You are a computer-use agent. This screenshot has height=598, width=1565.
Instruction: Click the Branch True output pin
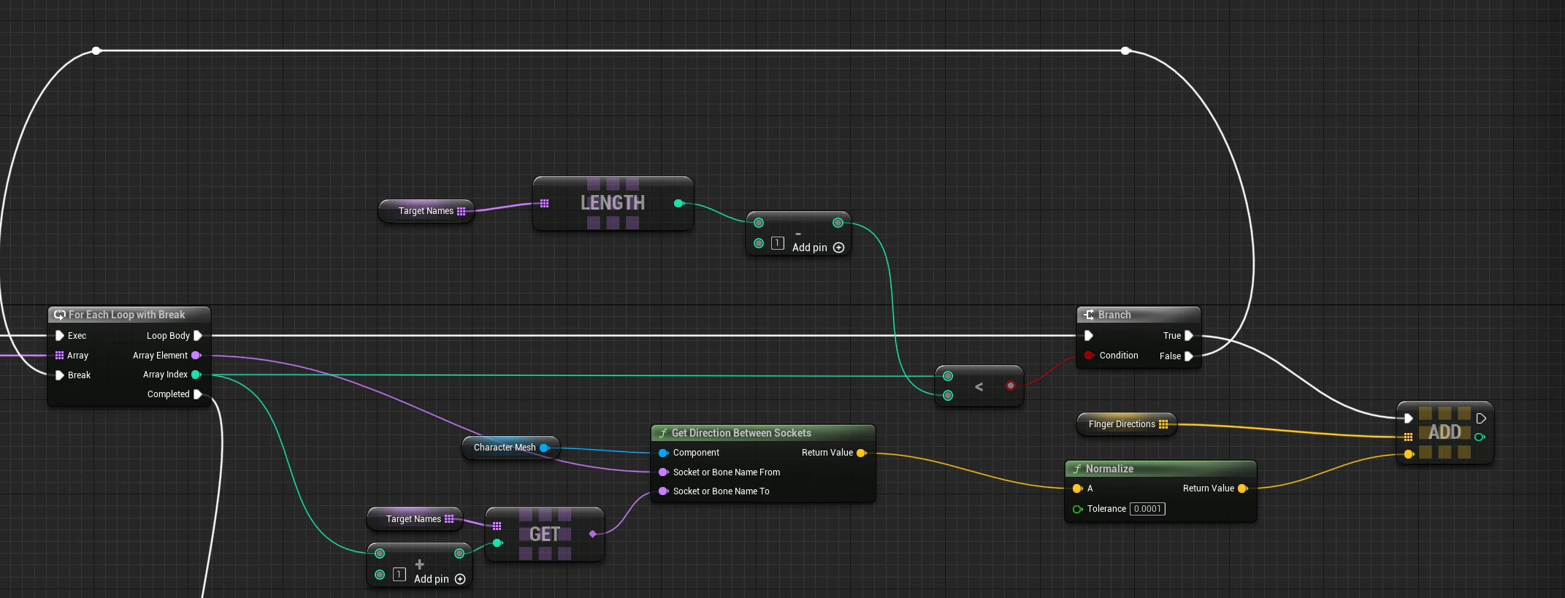tap(1189, 336)
